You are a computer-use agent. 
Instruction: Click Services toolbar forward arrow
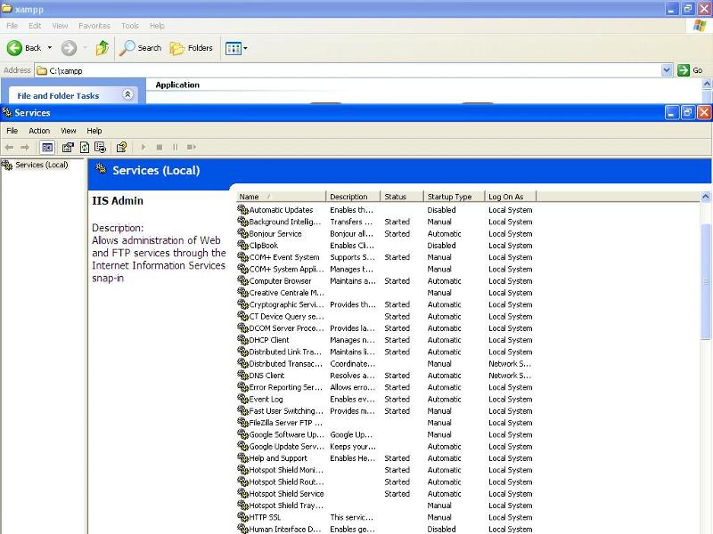[x=25, y=147]
